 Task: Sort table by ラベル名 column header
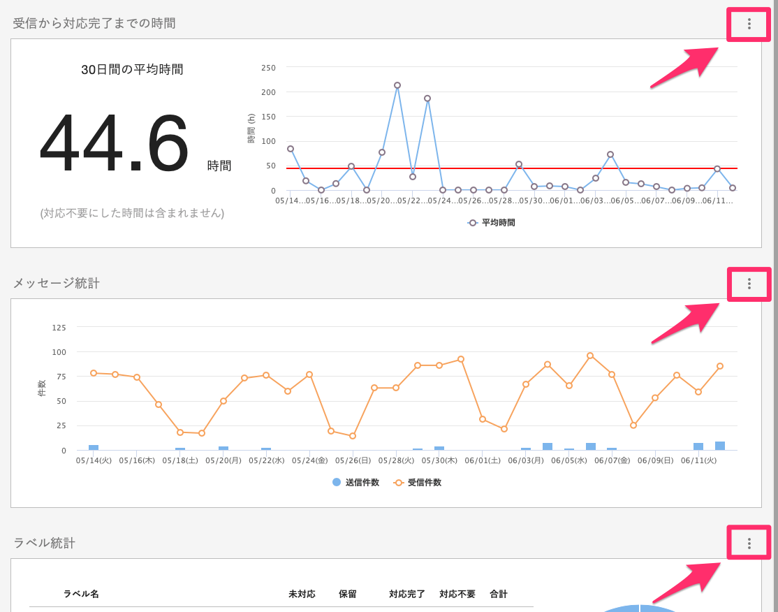pos(81,594)
